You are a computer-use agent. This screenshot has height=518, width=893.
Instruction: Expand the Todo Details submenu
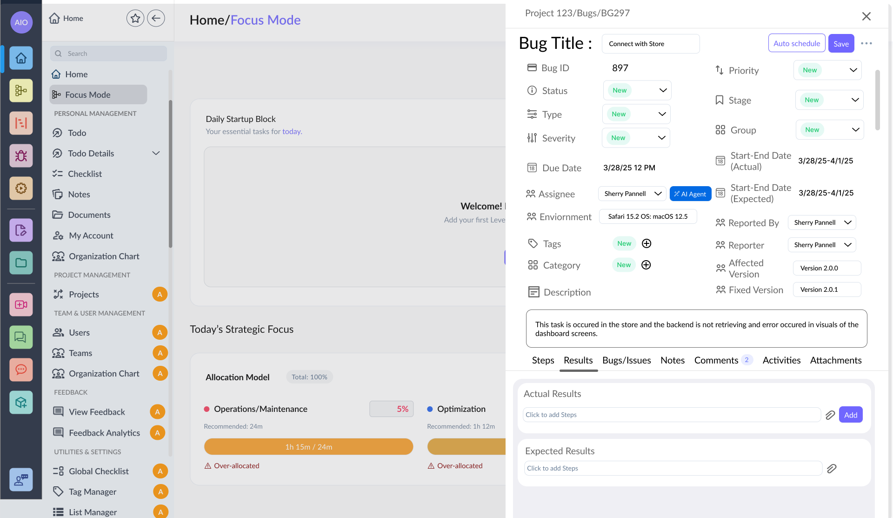[x=156, y=153]
